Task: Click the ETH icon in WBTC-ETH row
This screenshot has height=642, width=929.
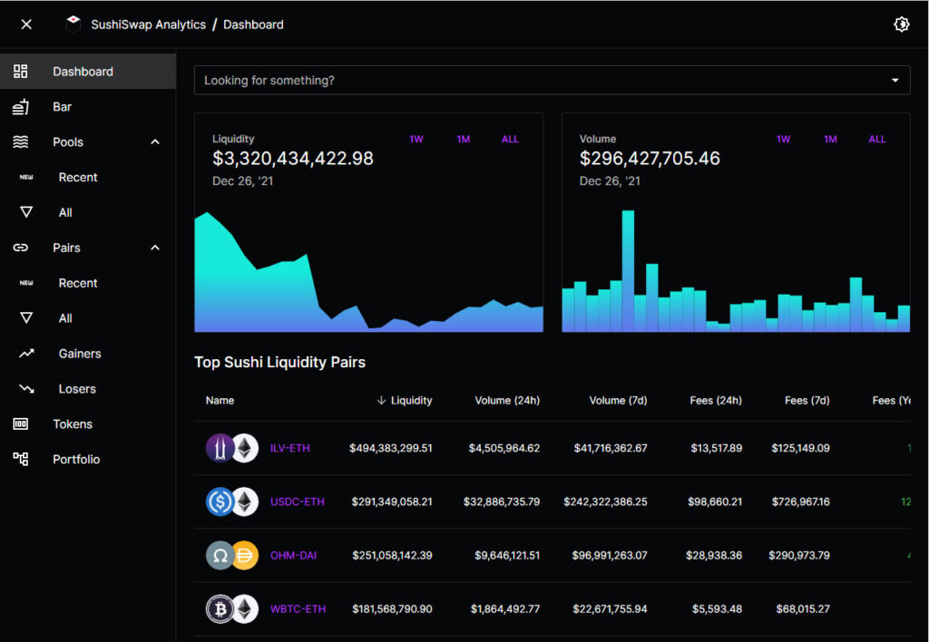Action: (x=245, y=608)
